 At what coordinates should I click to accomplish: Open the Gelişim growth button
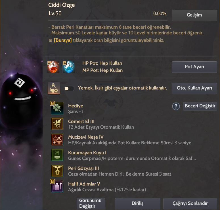coord(194,15)
